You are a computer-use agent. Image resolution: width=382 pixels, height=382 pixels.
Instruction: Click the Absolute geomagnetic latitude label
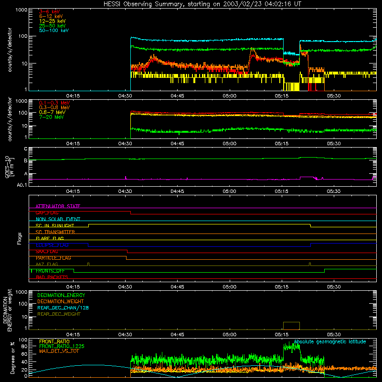point(330,341)
